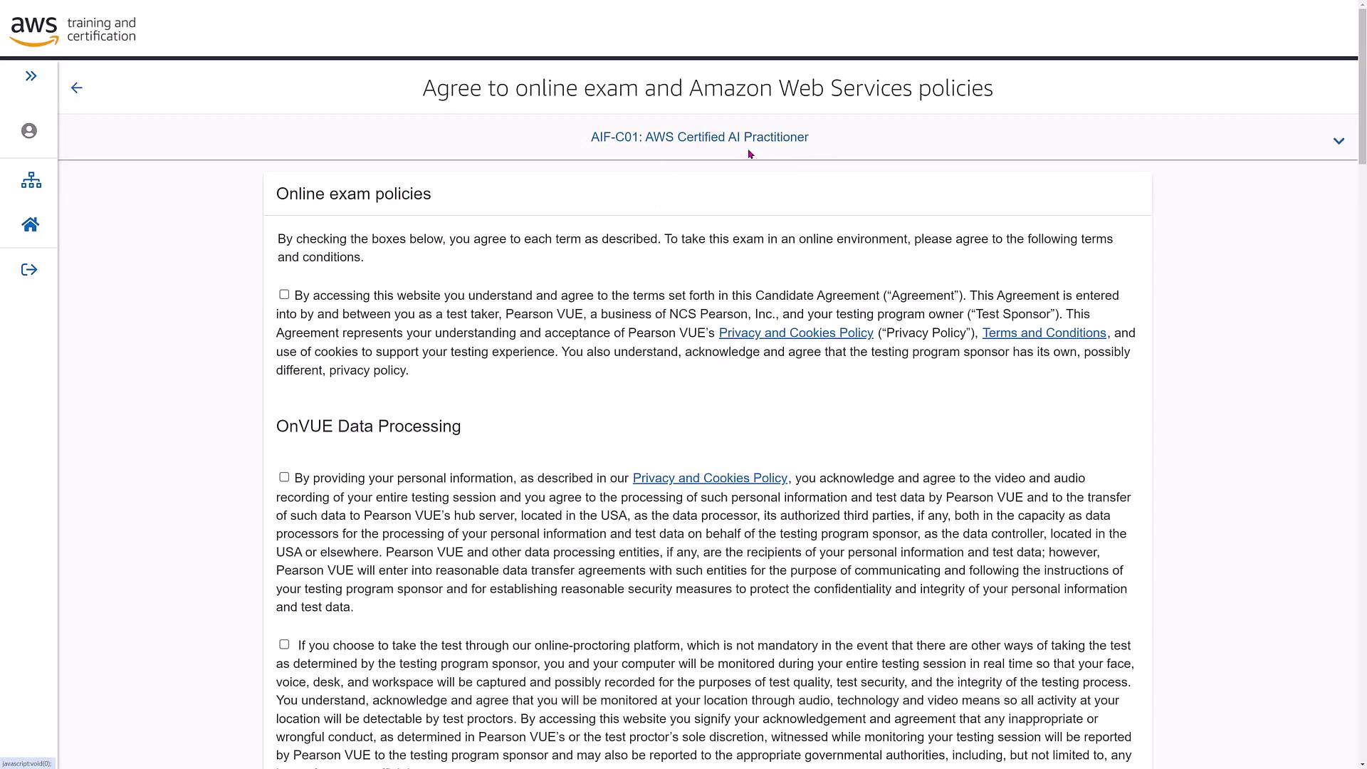The height and width of the screenshot is (769, 1367).
Task: Tick the online-proctoring monitoring checkbox
Action: point(284,644)
